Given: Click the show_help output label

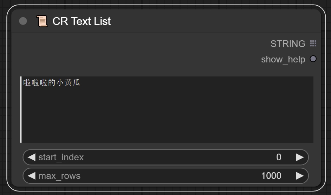Looking at the screenshot, I should (283, 59).
